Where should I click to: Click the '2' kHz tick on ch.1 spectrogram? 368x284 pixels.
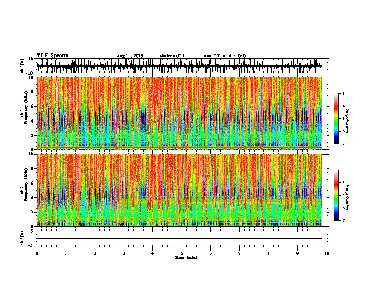click(x=32, y=136)
